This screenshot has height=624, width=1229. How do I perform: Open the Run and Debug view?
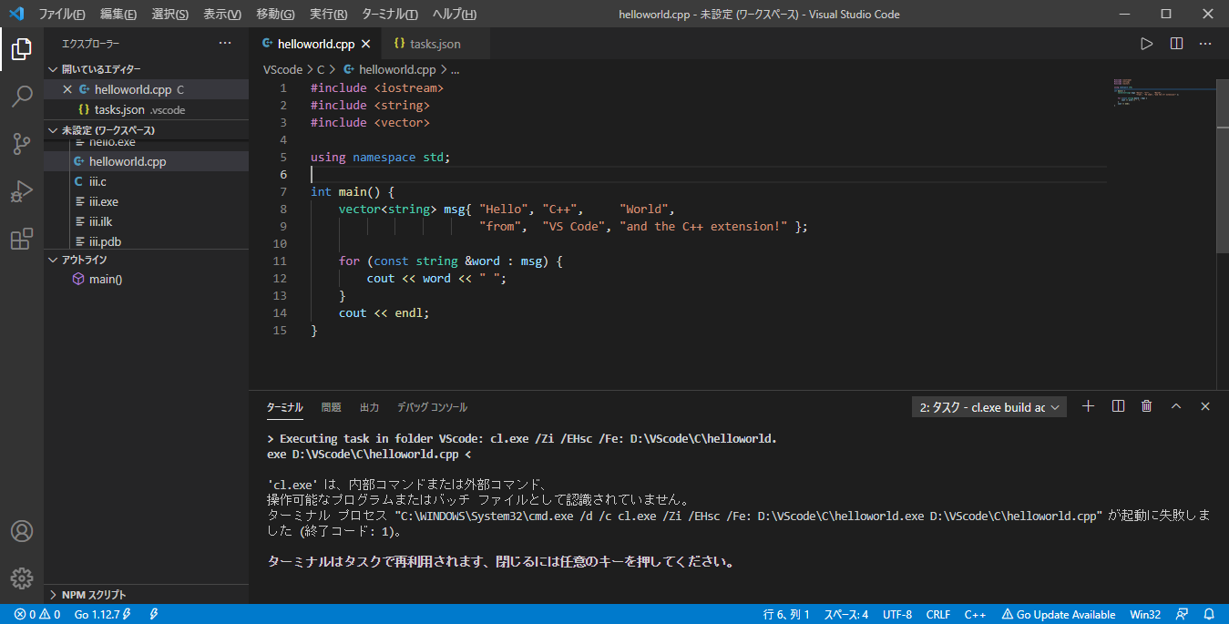click(x=21, y=190)
